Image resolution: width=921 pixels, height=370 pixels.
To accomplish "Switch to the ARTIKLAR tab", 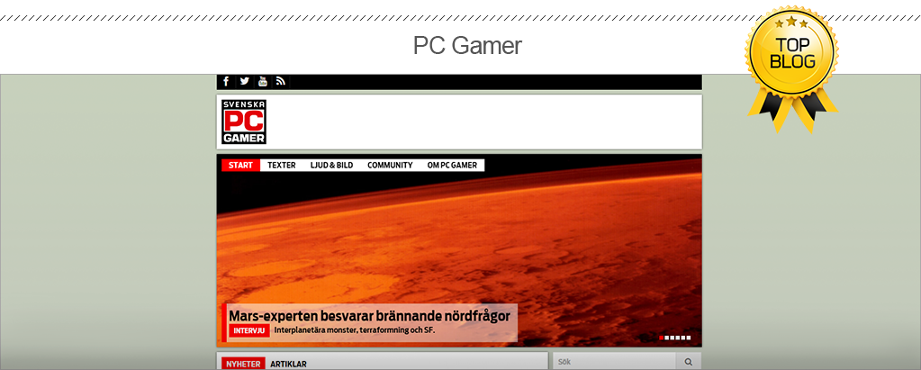I will (x=288, y=364).
